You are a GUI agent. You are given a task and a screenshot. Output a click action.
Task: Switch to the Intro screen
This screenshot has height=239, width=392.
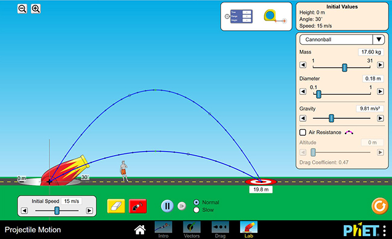point(163,230)
